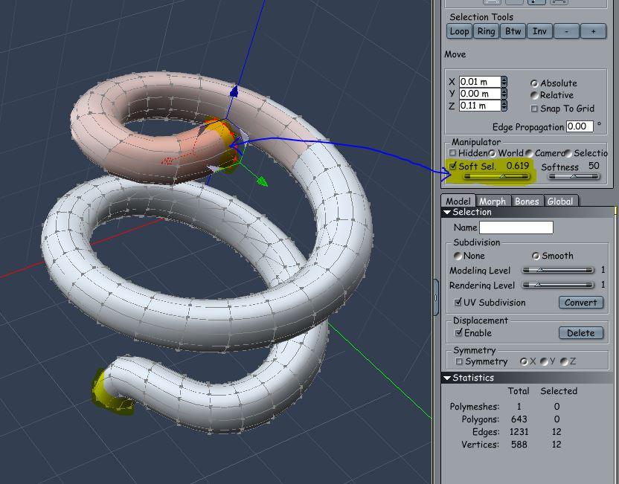Switch to the Bones tab
The image size is (619, 484).
527,201
